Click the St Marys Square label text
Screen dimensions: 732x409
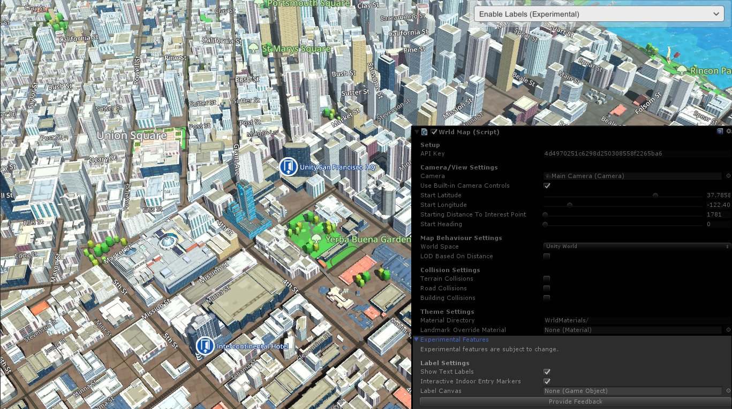click(x=296, y=49)
